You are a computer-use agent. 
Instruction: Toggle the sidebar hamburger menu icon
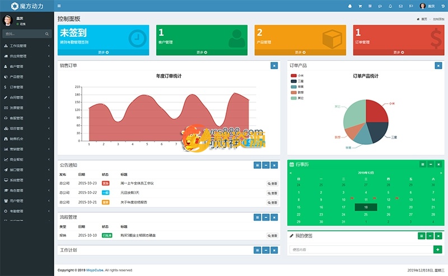click(59, 6)
